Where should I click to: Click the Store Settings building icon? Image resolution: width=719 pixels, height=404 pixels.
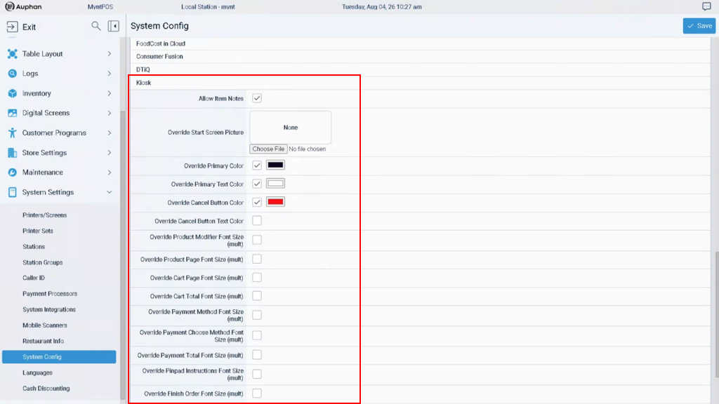click(13, 152)
